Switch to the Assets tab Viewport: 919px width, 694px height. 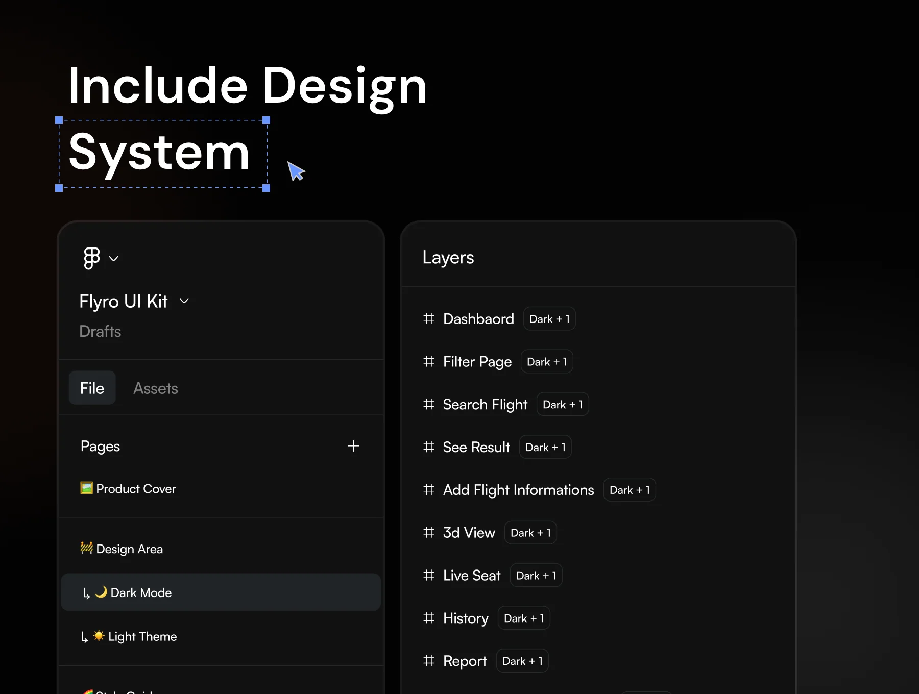coord(156,388)
